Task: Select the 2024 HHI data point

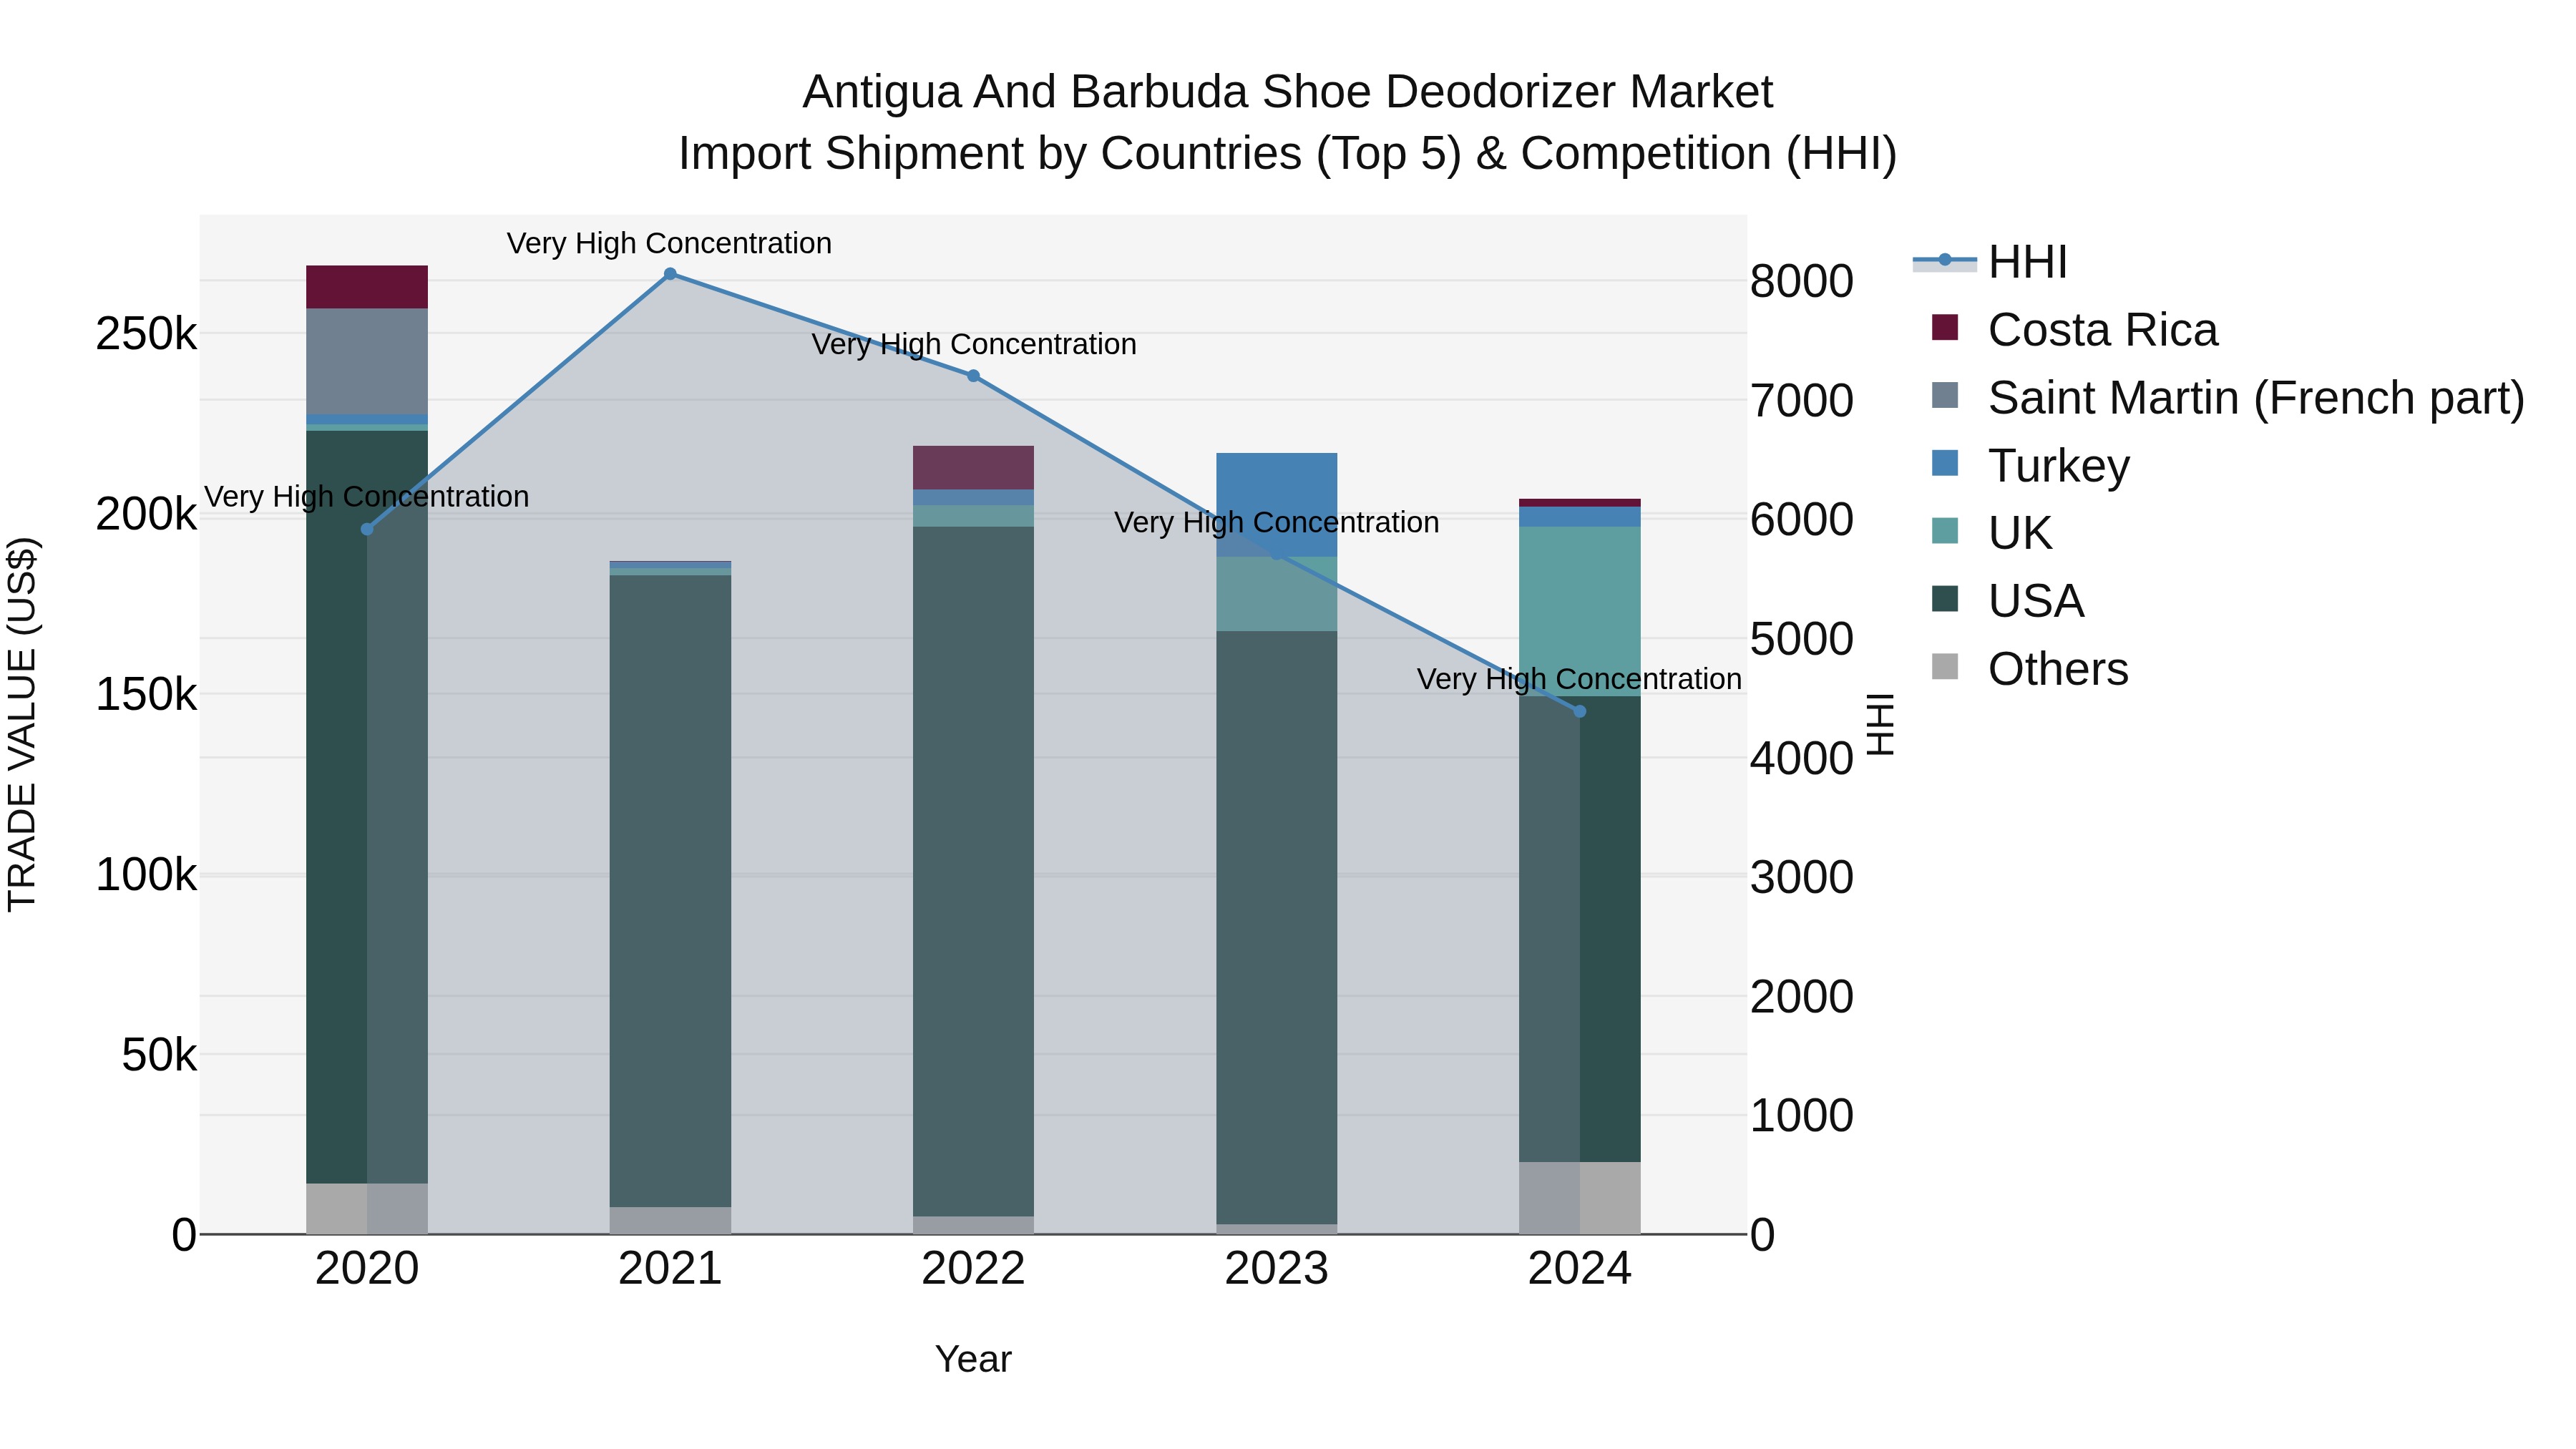Action: tap(1580, 712)
